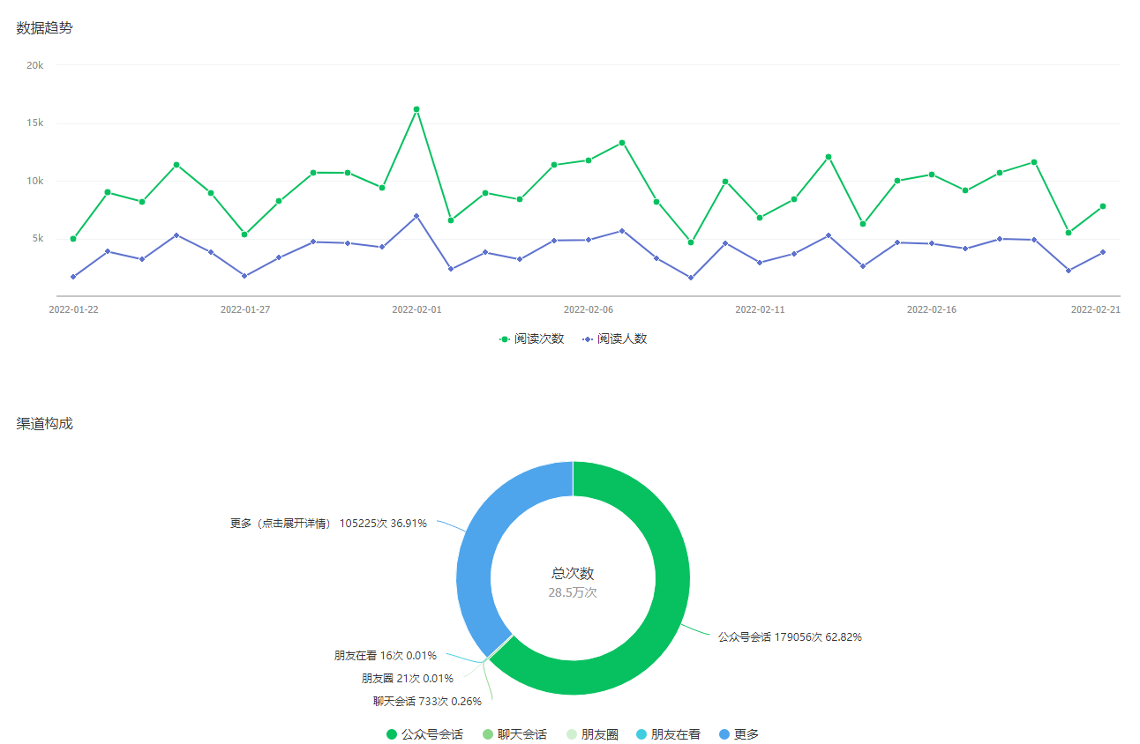Click the 2022-02-16 x-axis date label

tap(932, 310)
